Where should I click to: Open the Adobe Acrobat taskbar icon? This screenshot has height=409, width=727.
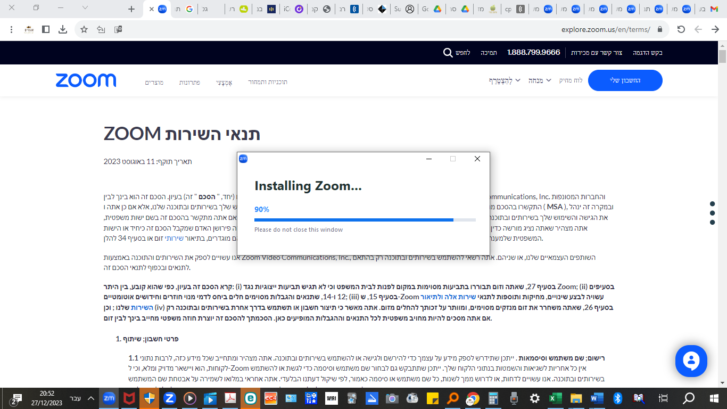coord(231,398)
